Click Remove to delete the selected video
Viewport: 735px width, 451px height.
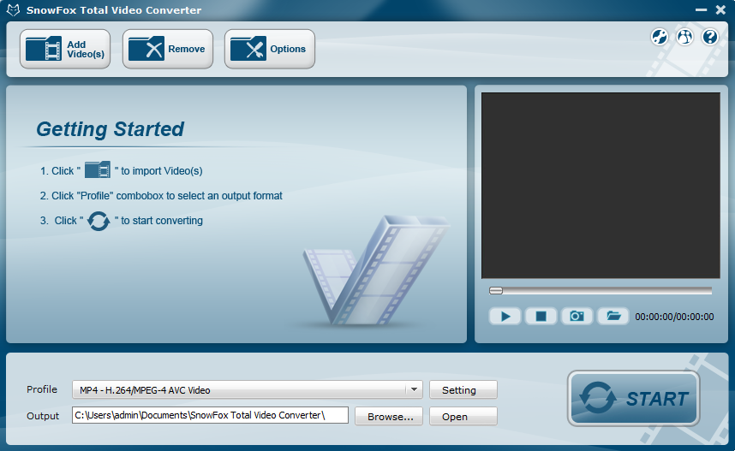coord(167,50)
